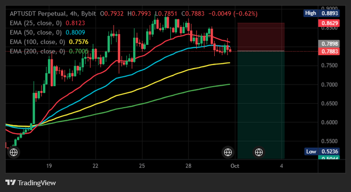Select the EMA (200, close, 0) indicator legend
Viewport: 351px width, 192px height.
pos(37,51)
